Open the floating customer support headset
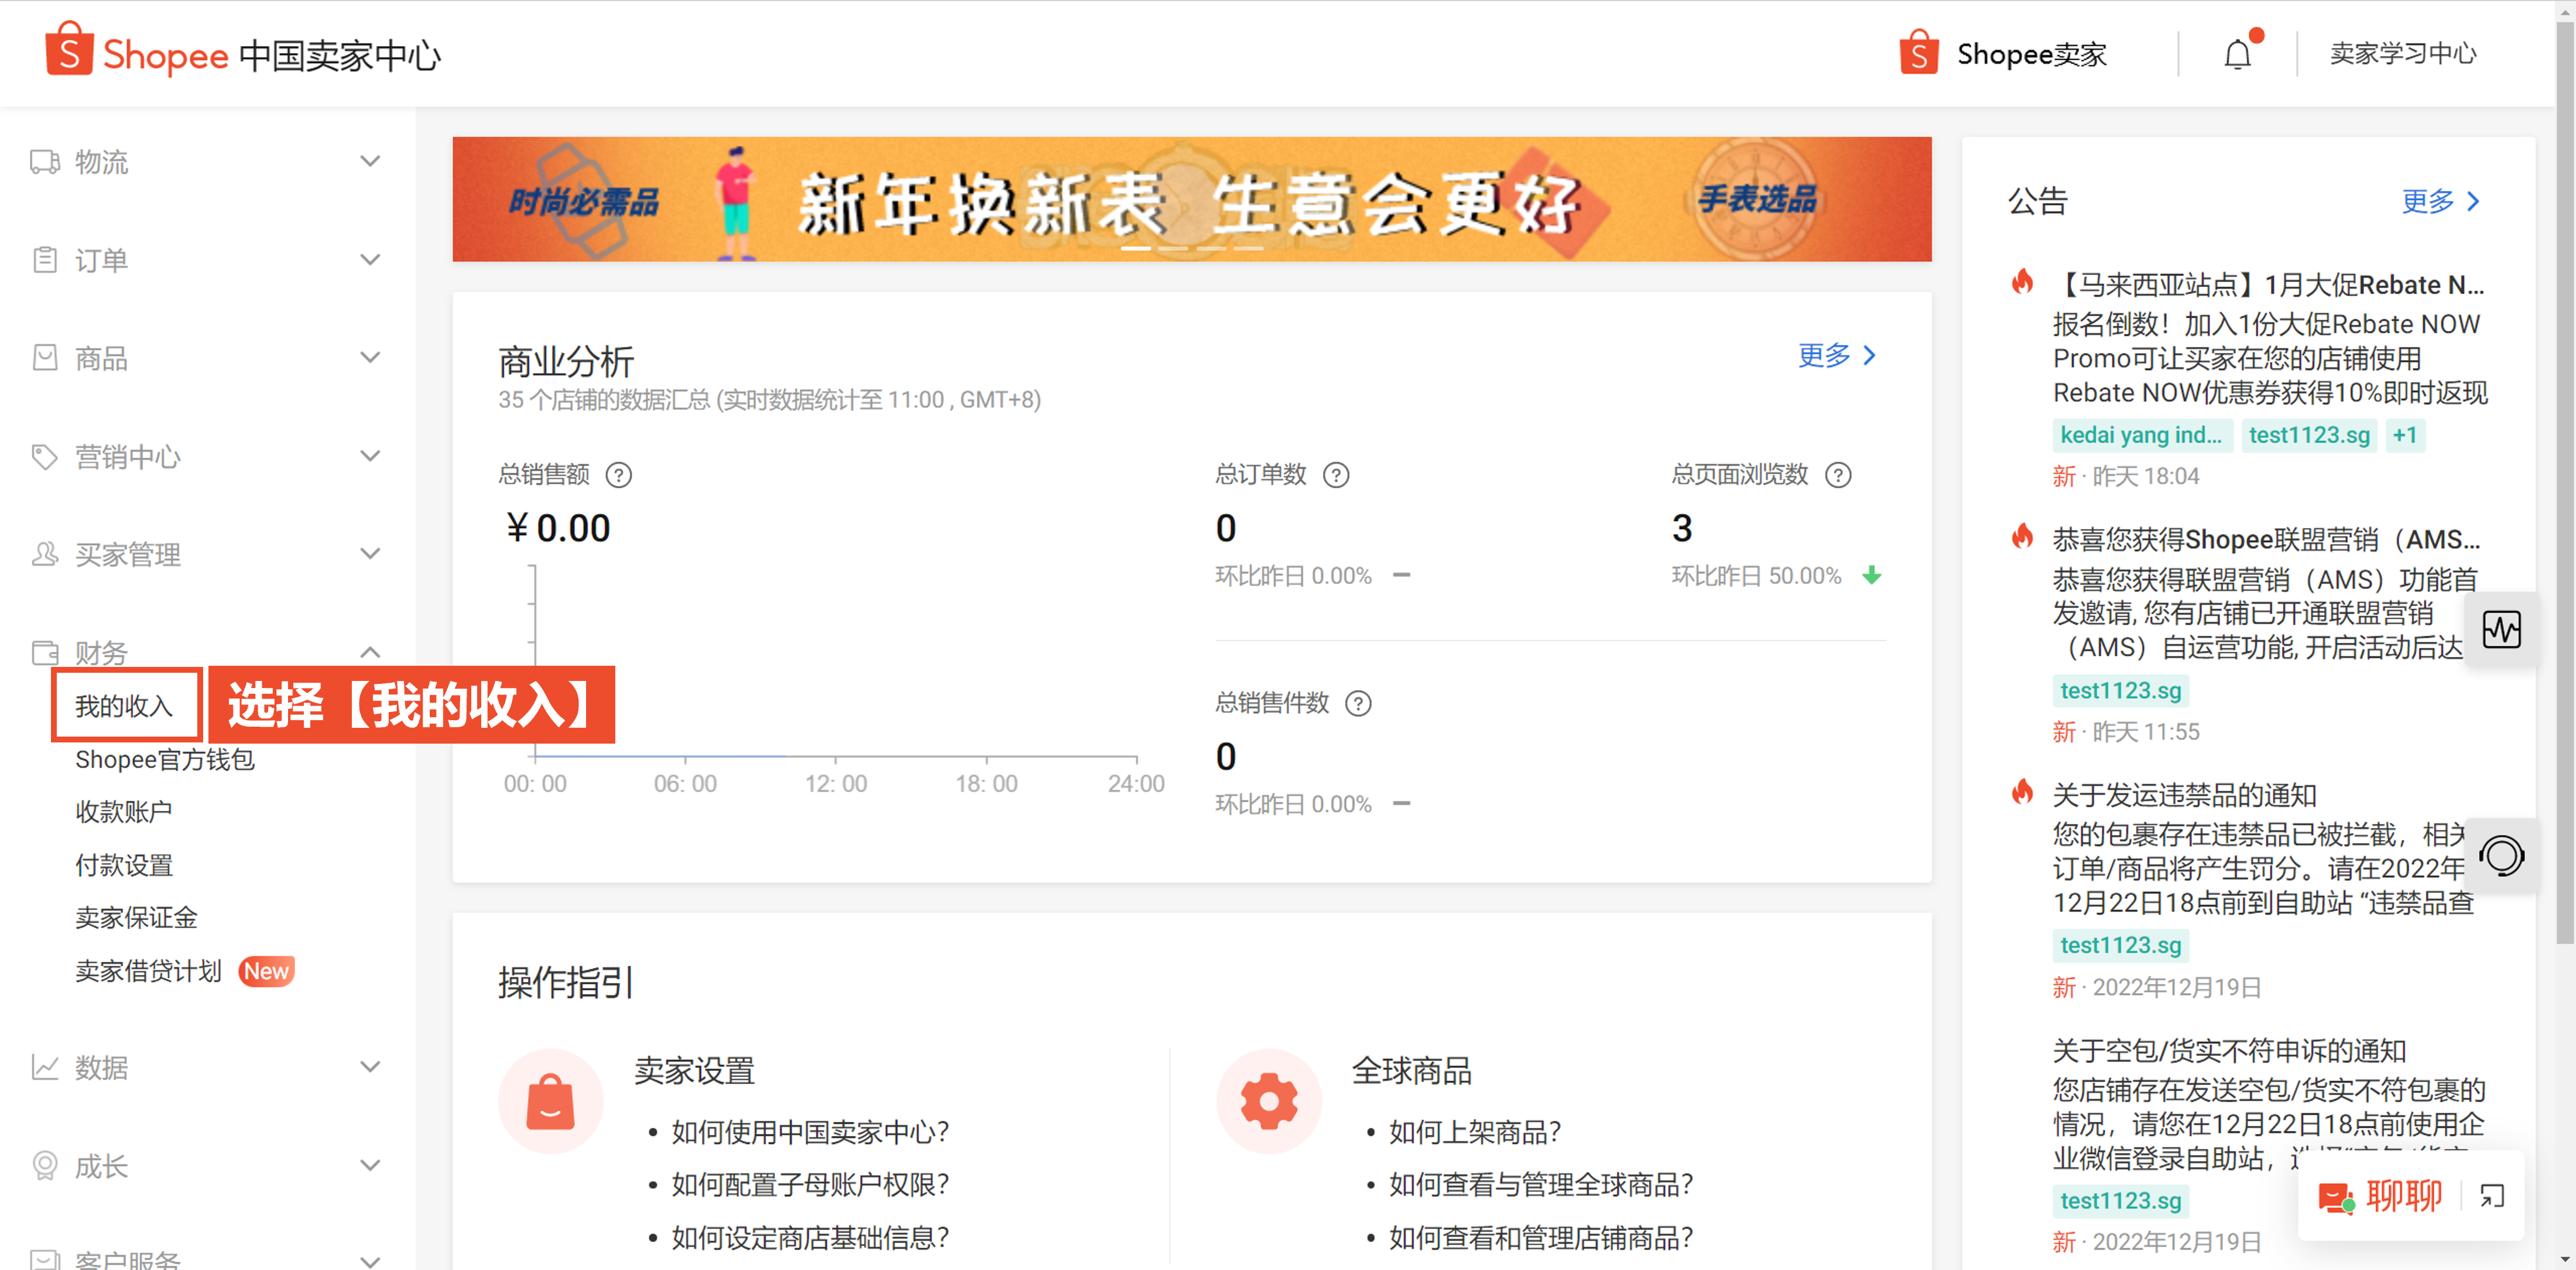This screenshot has width=2576, height=1270. tap(2502, 856)
